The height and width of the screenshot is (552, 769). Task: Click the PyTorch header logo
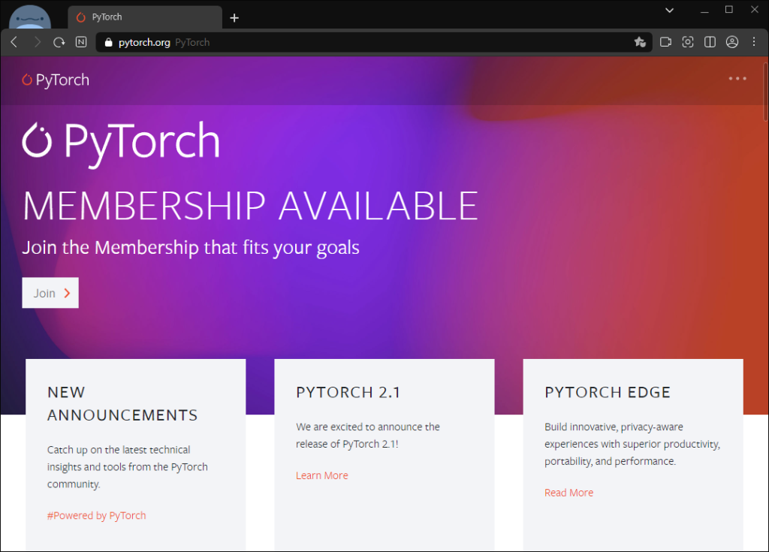(x=56, y=80)
